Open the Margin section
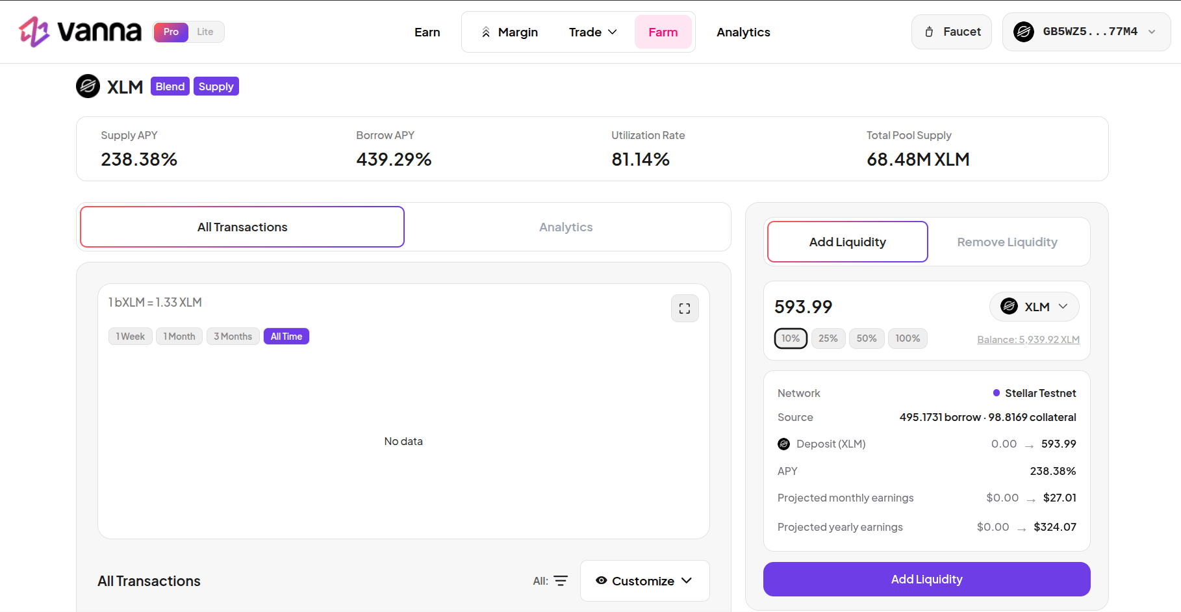Viewport: 1181px width, 612px height. point(509,32)
